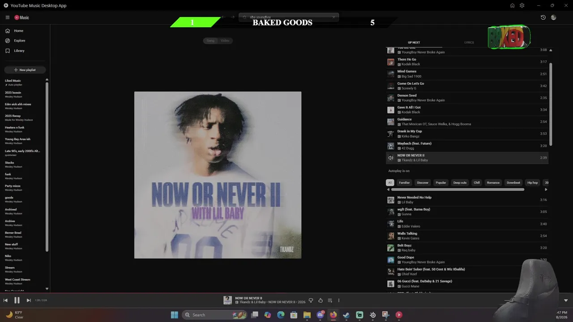Open the Windows Start menu
573x322 pixels.
(x=174, y=315)
